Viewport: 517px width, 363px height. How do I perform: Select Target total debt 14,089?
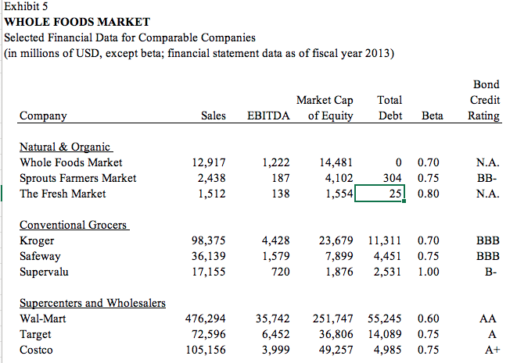tap(385, 334)
